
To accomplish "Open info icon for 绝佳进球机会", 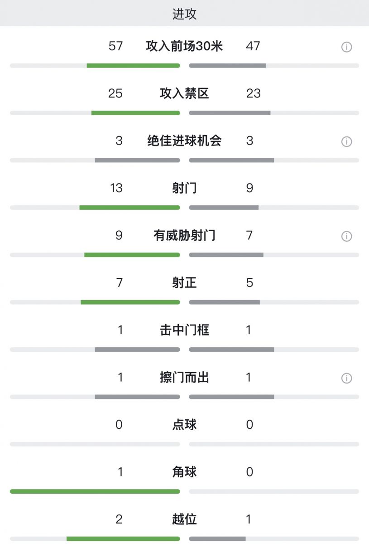I will 346,141.
